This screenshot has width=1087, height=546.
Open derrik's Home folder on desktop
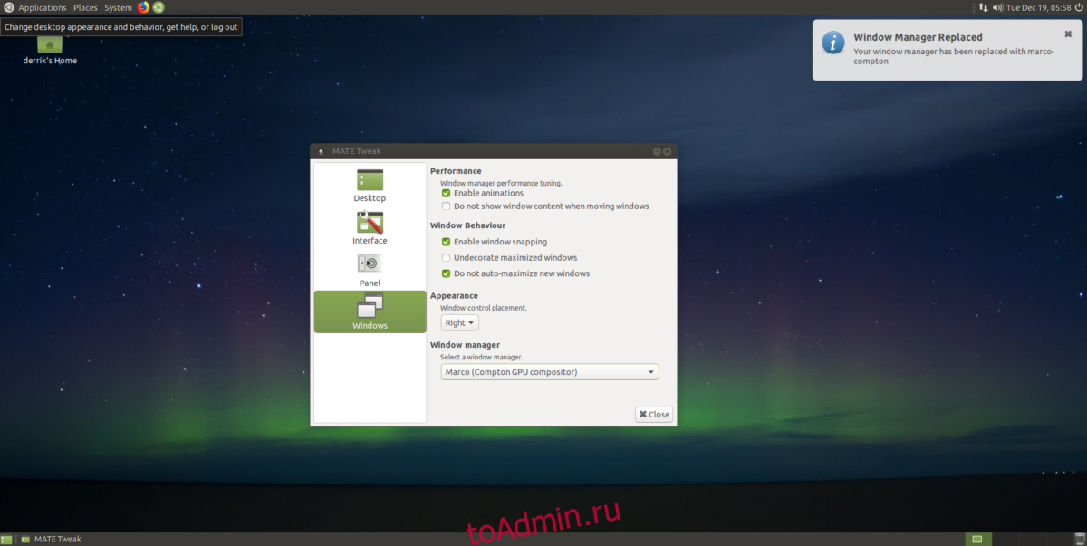pos(50,47)
